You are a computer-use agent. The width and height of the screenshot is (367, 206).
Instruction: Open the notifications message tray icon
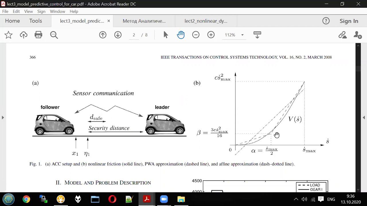pos(321,199)
